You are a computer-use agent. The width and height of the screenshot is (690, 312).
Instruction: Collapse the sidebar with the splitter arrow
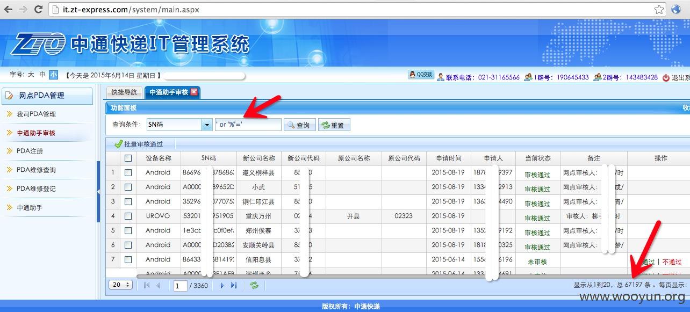(98, 191)
